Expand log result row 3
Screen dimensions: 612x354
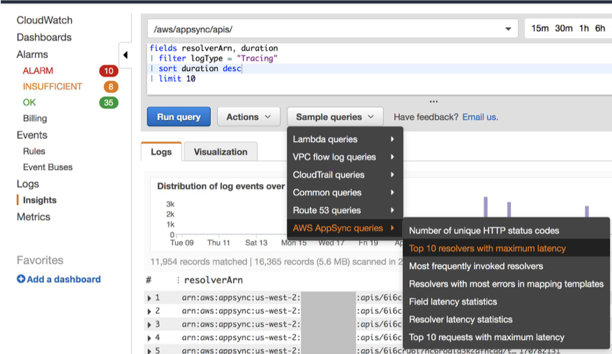point(149,324)
